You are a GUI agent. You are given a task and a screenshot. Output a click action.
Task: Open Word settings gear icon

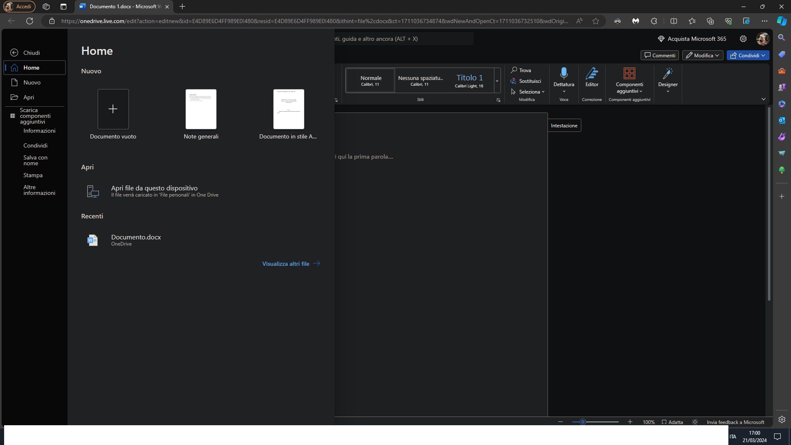click(x=743, y=39)
